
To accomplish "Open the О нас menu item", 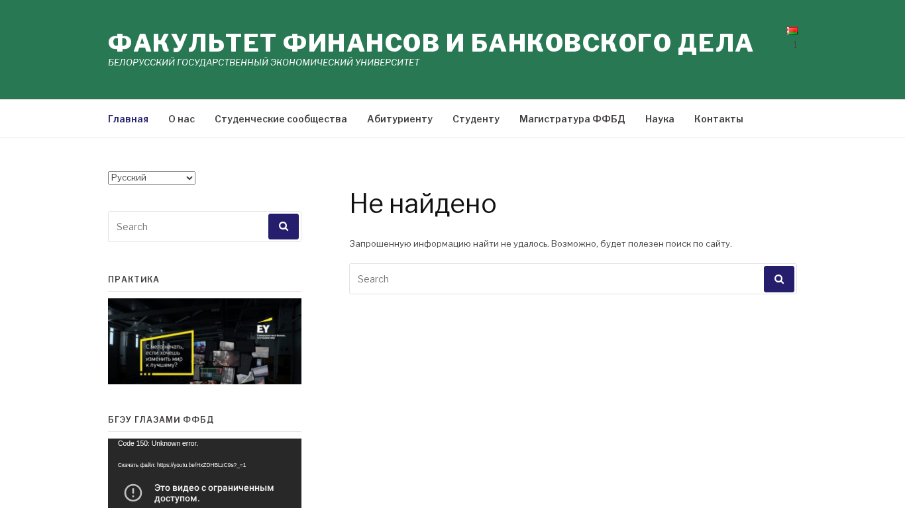I will 182,119.
